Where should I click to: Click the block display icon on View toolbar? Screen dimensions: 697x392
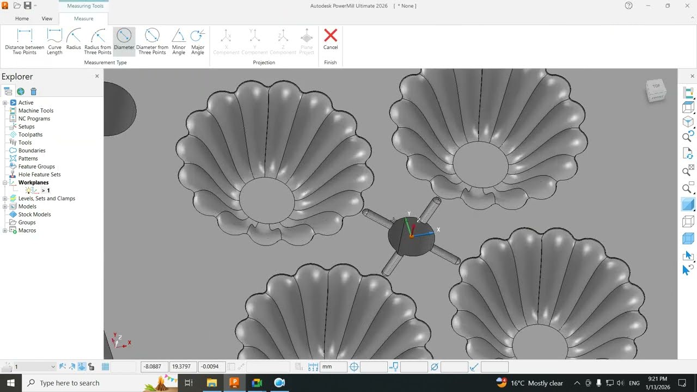(688, 93)
